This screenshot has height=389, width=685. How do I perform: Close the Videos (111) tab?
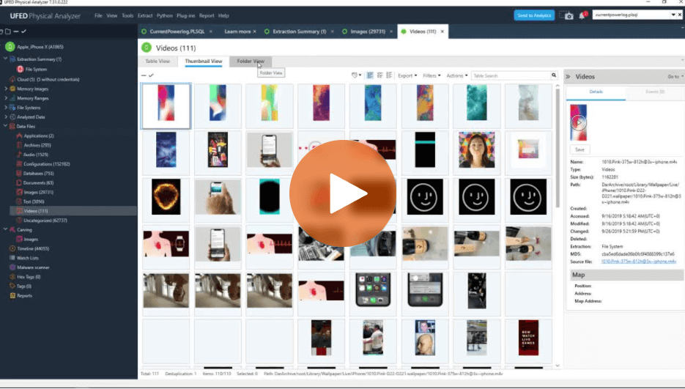click(442, 32)
